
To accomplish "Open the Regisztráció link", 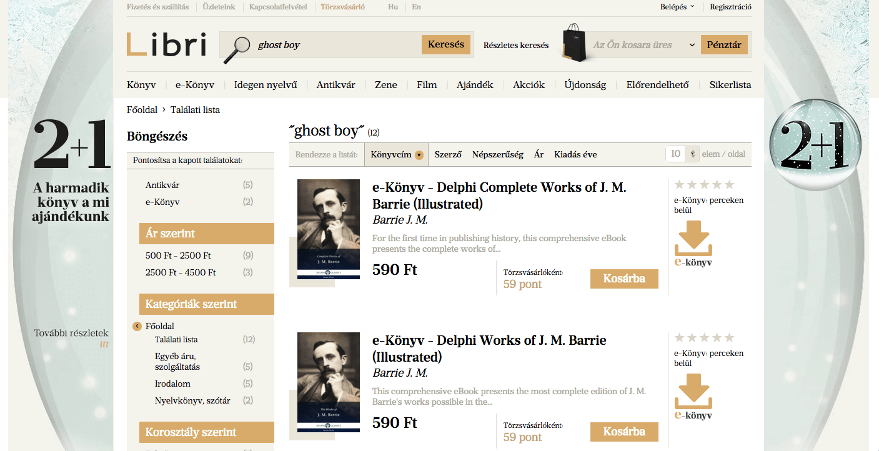I will (x=731, y=7).
